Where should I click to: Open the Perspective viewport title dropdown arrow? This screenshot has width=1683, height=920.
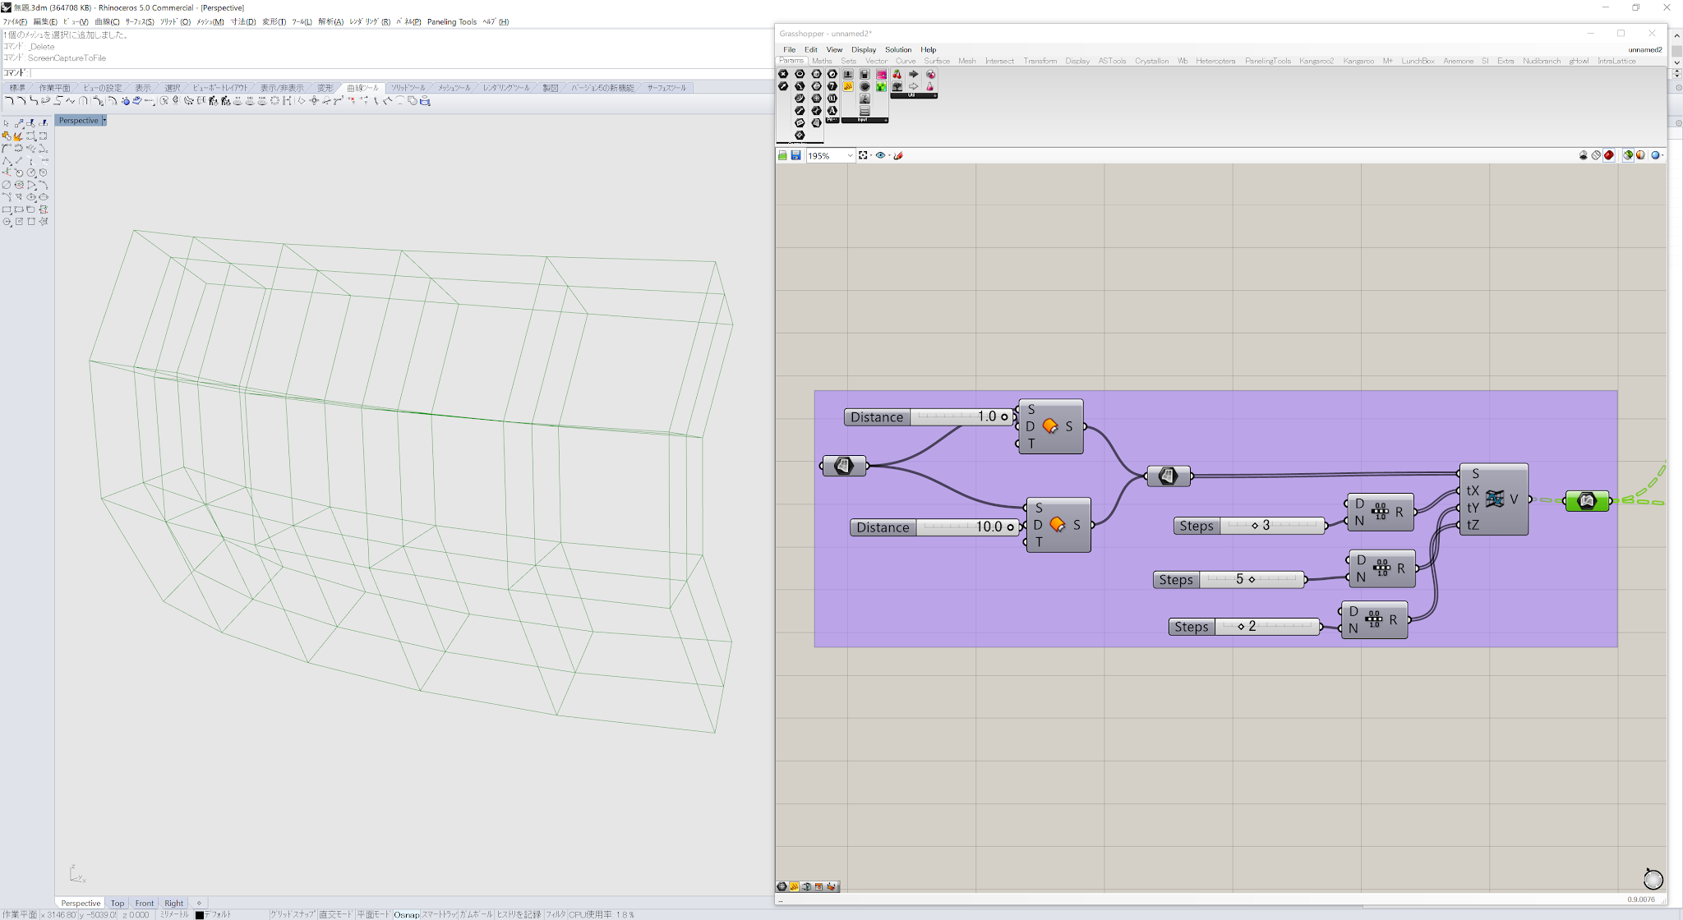104,121
